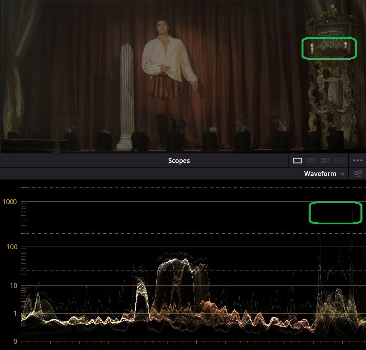Choose the four-scope grid layout
This screenshot has width=366, height=350.
coord(325,161)
